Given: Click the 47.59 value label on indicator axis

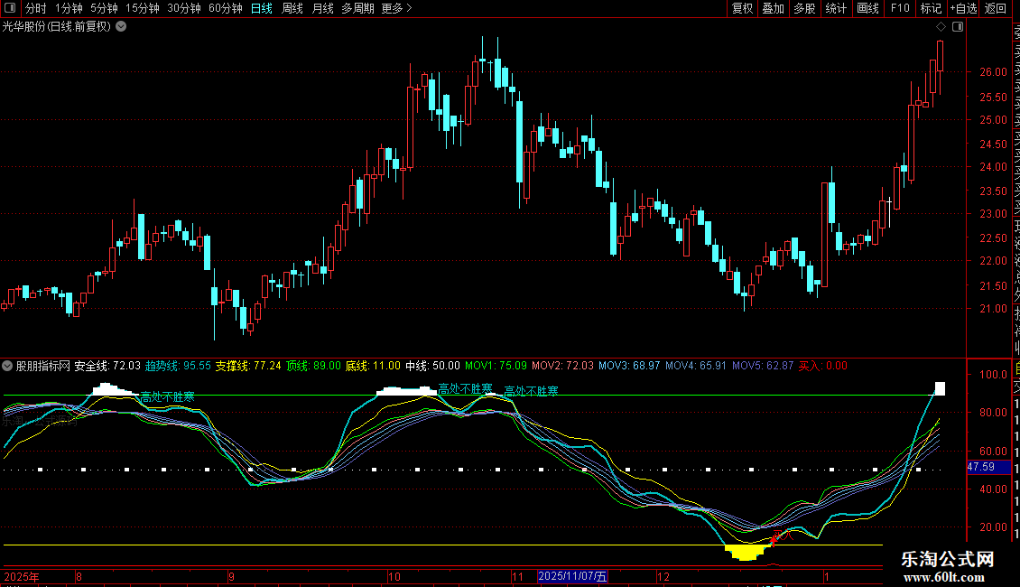Looking at the screenshot, I should [x=980, y=467].
